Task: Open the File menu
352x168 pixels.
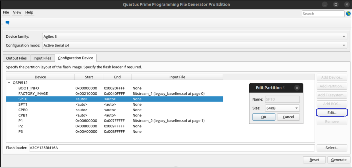Action: pos(6,12)
